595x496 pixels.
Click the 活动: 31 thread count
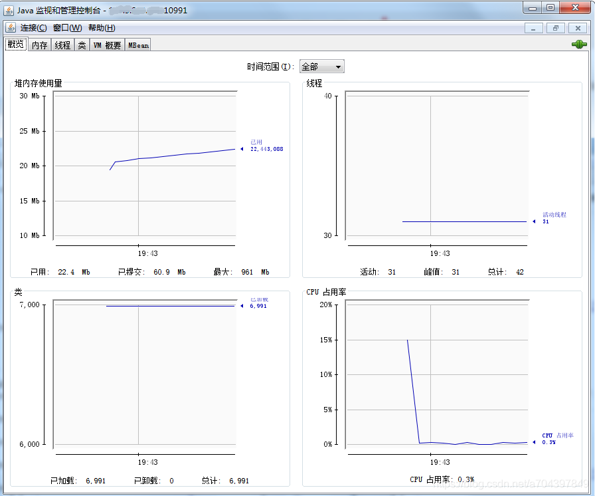click(378, 272)
